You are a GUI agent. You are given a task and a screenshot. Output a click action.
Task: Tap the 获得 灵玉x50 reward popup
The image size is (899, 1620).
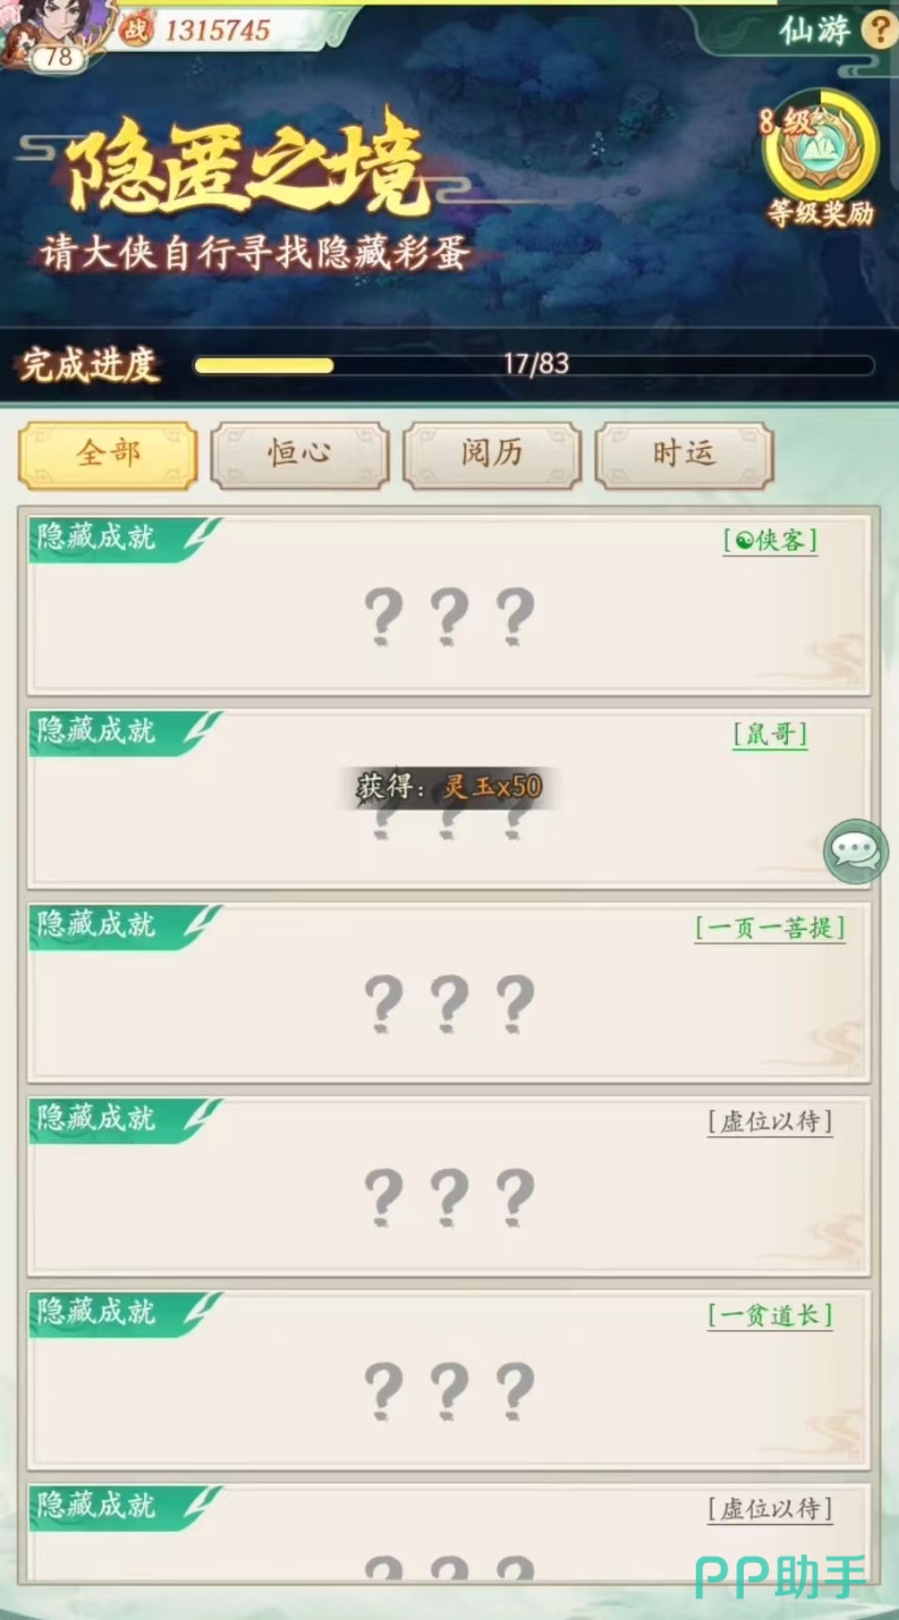(x=449, y=786)
